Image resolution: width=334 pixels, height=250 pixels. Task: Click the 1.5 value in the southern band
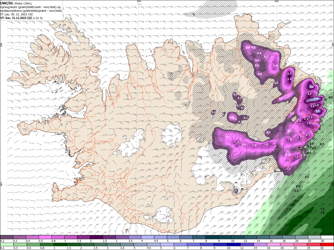click(237, 142)
